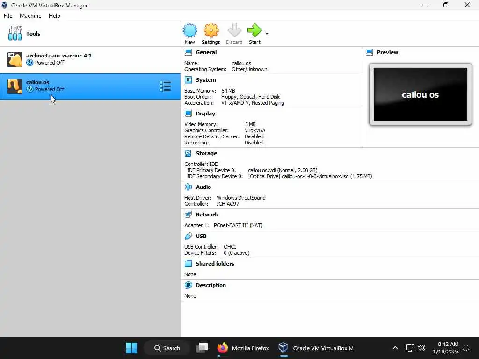Image resolution: width=479 pixels, height=359 pixels.
Task: Open the clock and date flyout
Action: 446,348
